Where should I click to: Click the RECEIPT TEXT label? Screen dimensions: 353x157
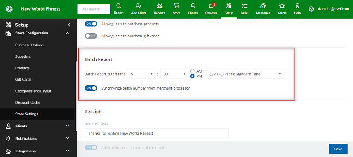(x=97, y=124)
